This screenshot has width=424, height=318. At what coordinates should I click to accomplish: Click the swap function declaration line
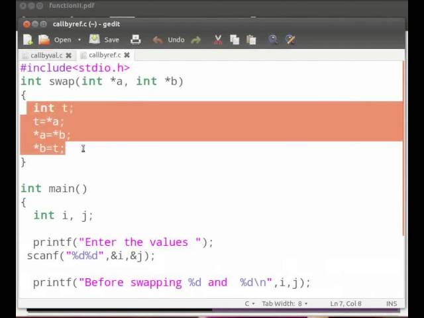pyautogui.click(x=102, y=81)
